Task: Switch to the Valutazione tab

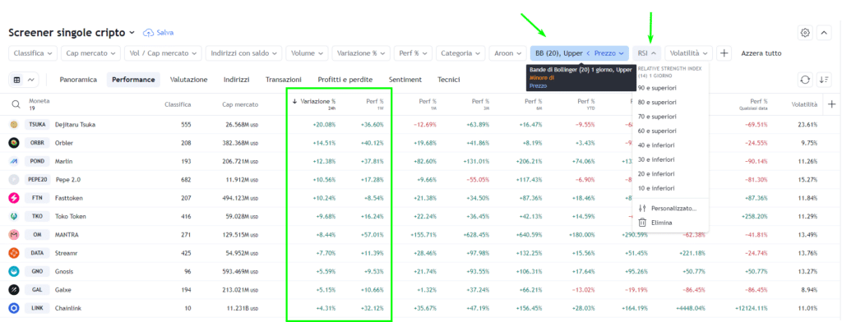Action: (188, 80)
